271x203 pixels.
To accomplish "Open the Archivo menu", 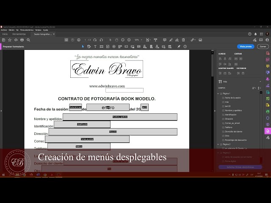I will (4, 30).
